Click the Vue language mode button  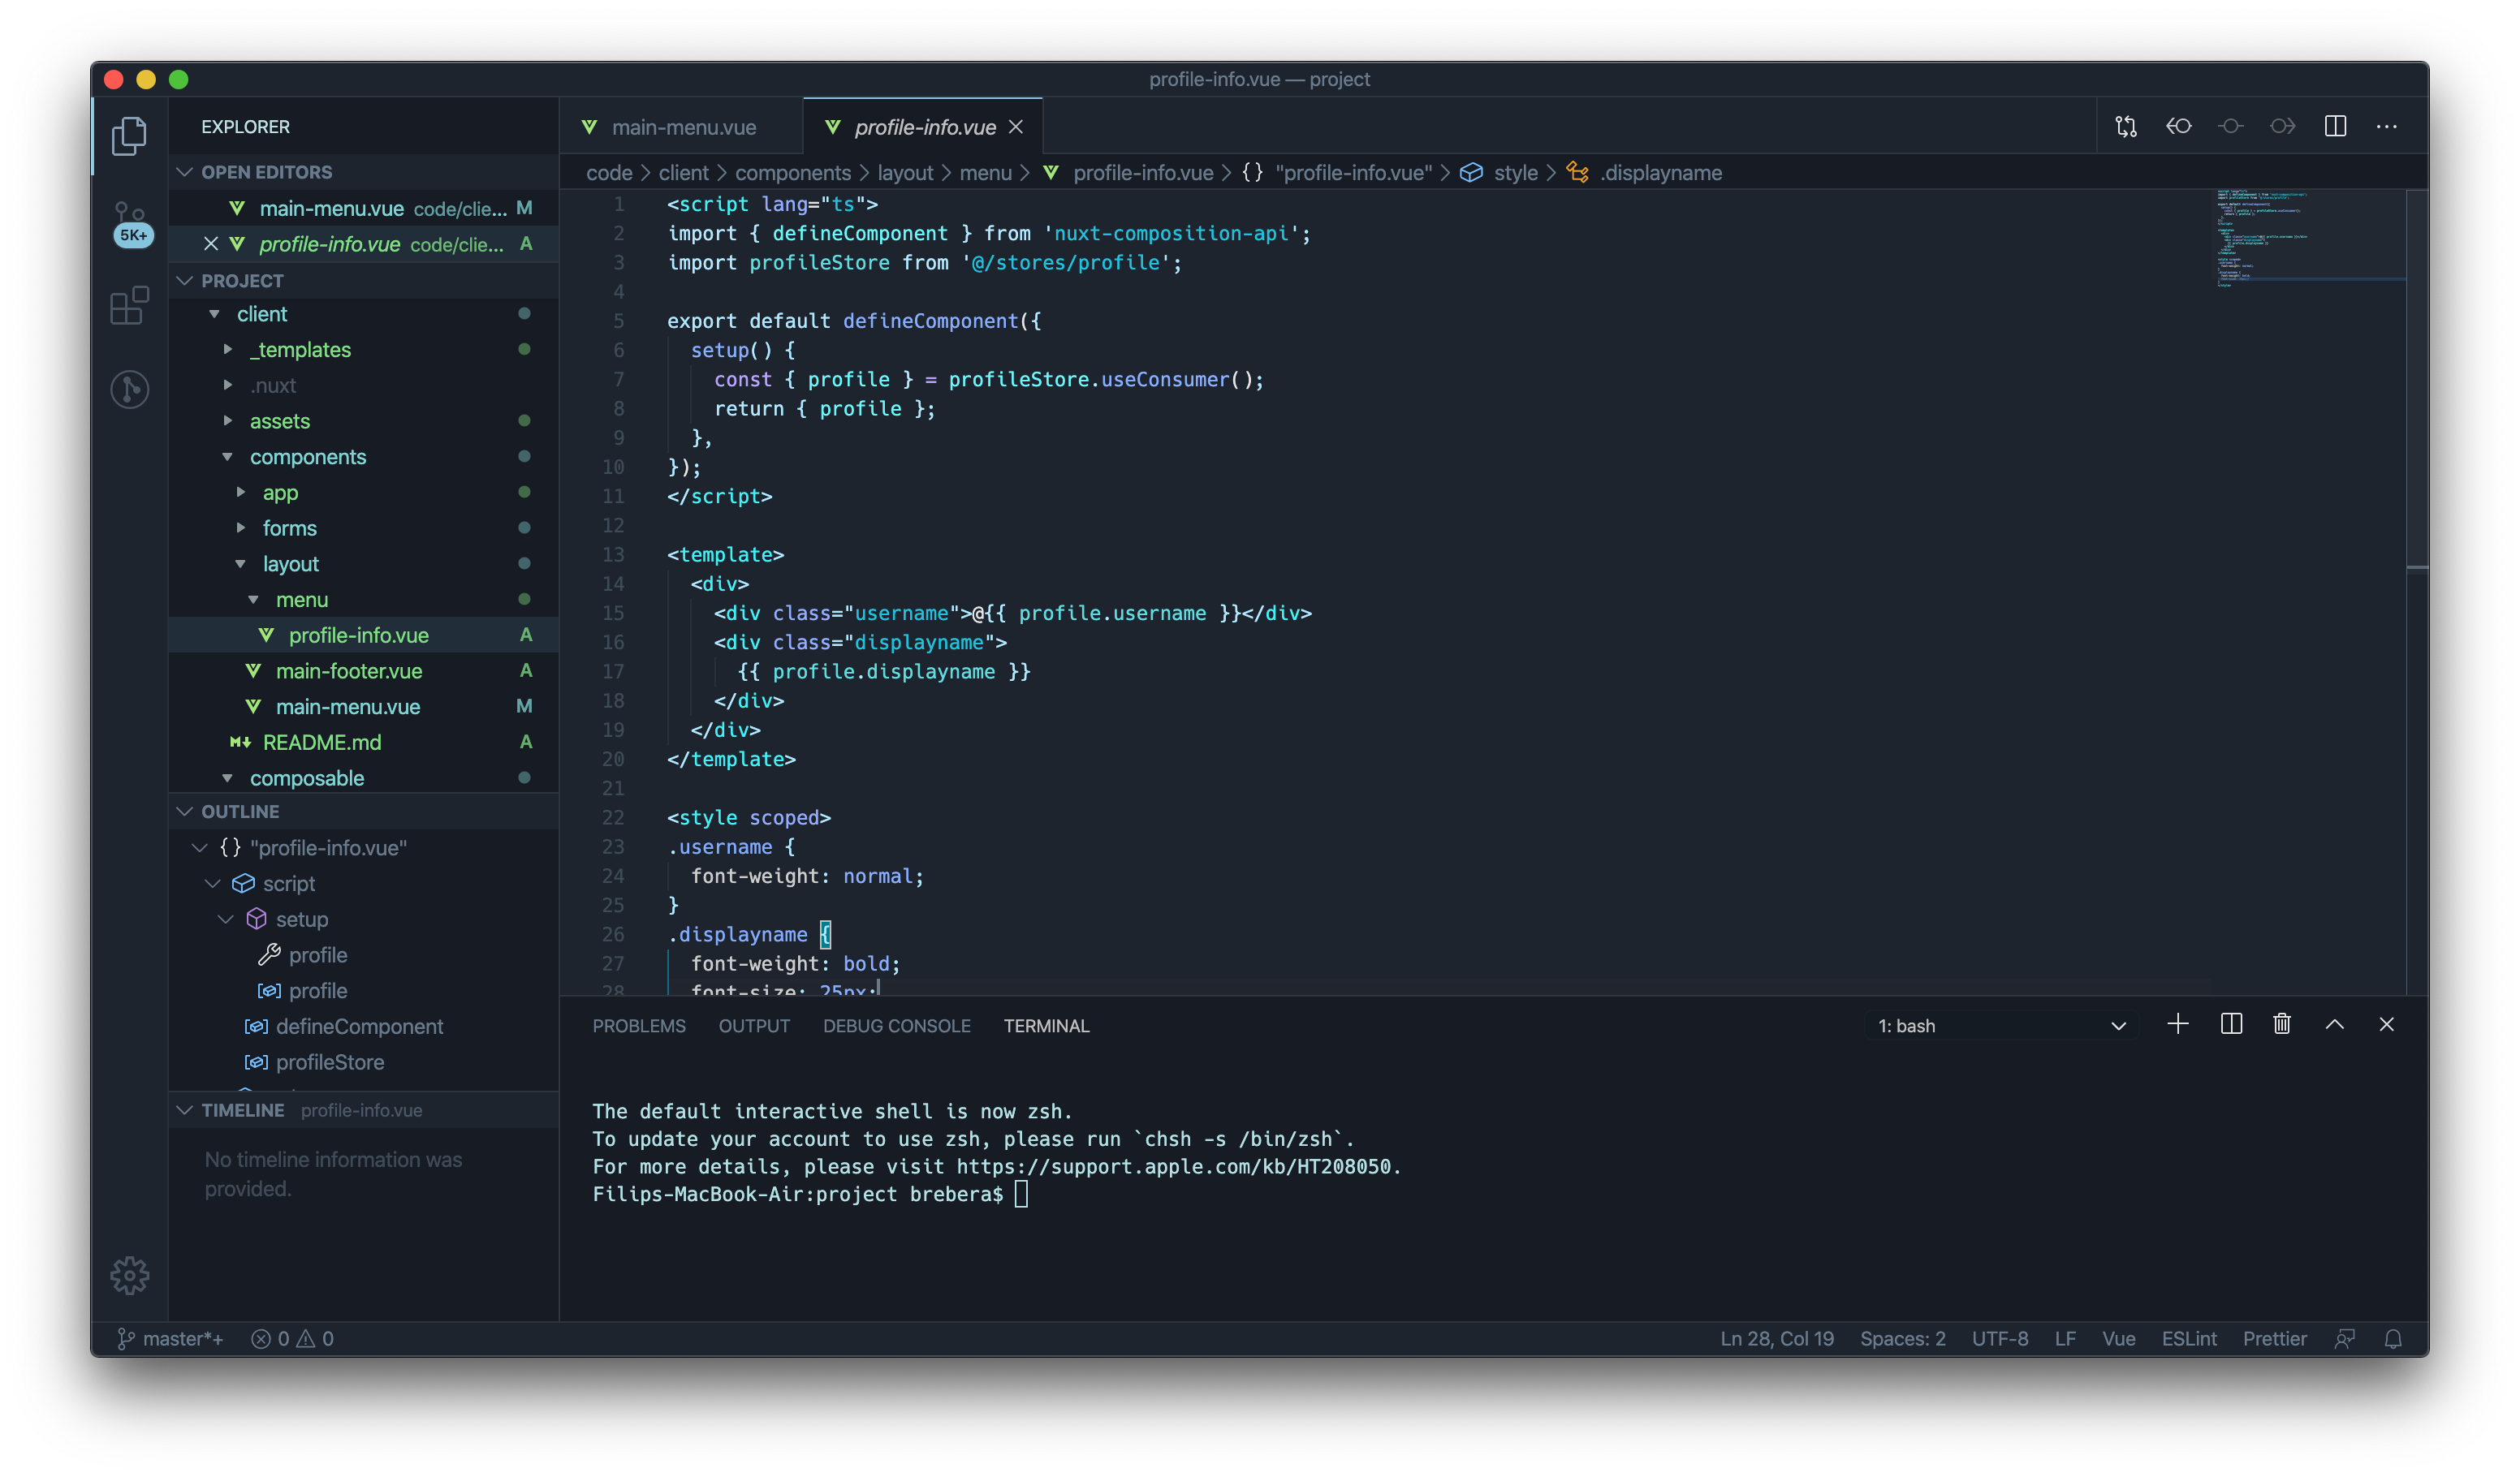point(2118,1339)
